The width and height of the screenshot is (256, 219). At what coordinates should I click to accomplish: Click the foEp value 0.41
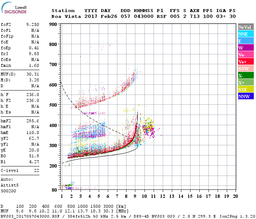34,48
